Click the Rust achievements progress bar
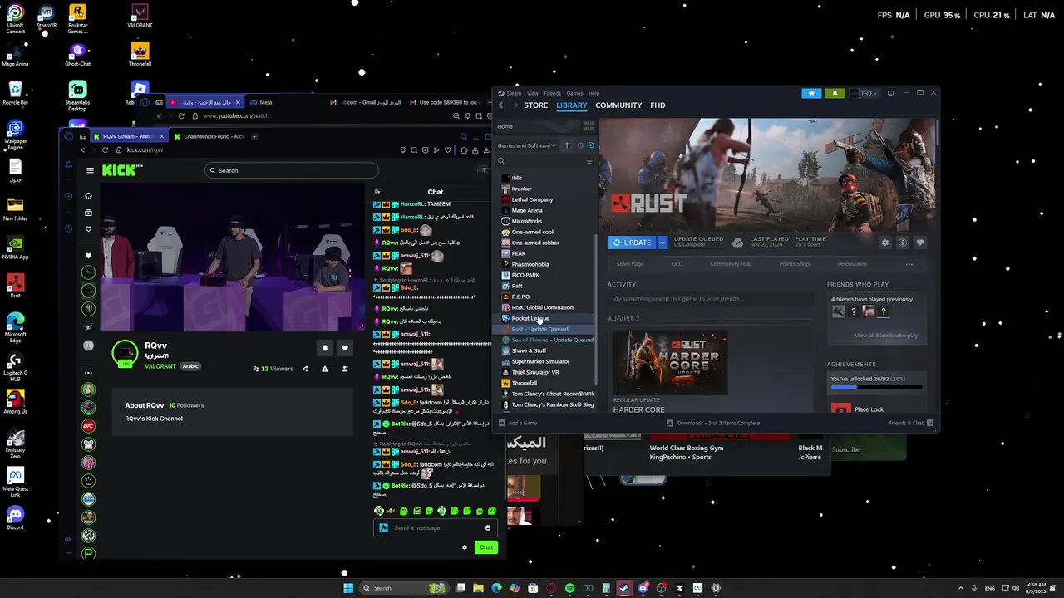 (876, 387)
